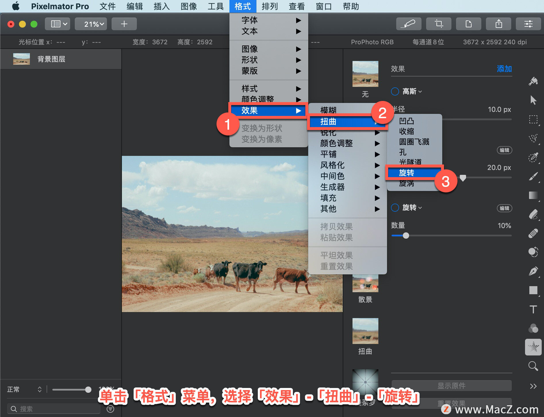Click the Crop toolbar button
The image size is (544, 417).
(x=438, y=24)
